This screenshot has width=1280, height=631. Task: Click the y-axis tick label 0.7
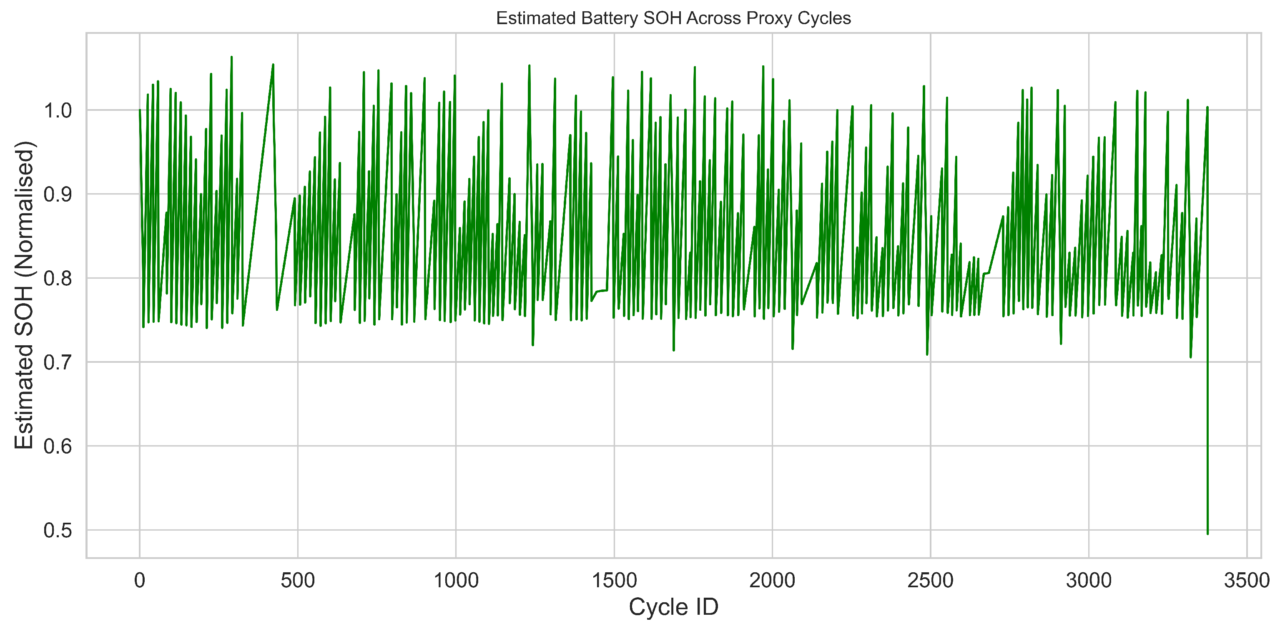coord(58,362)
